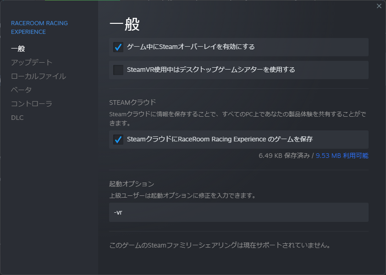
Task: Click the Steamクラウド description paragraph
Action: coord(238,119)
